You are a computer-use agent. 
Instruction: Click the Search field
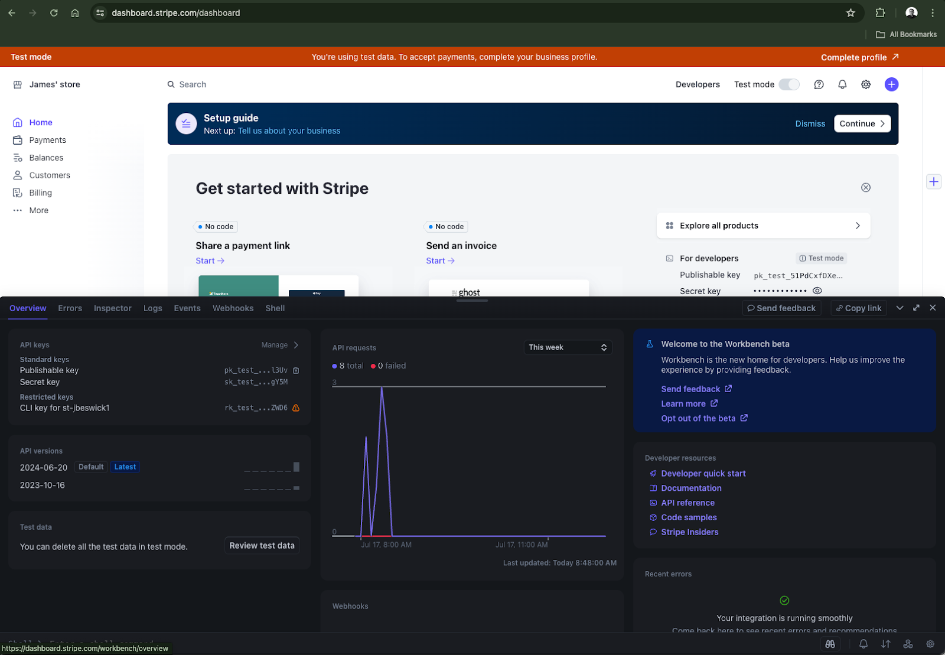tap(193, 84)
